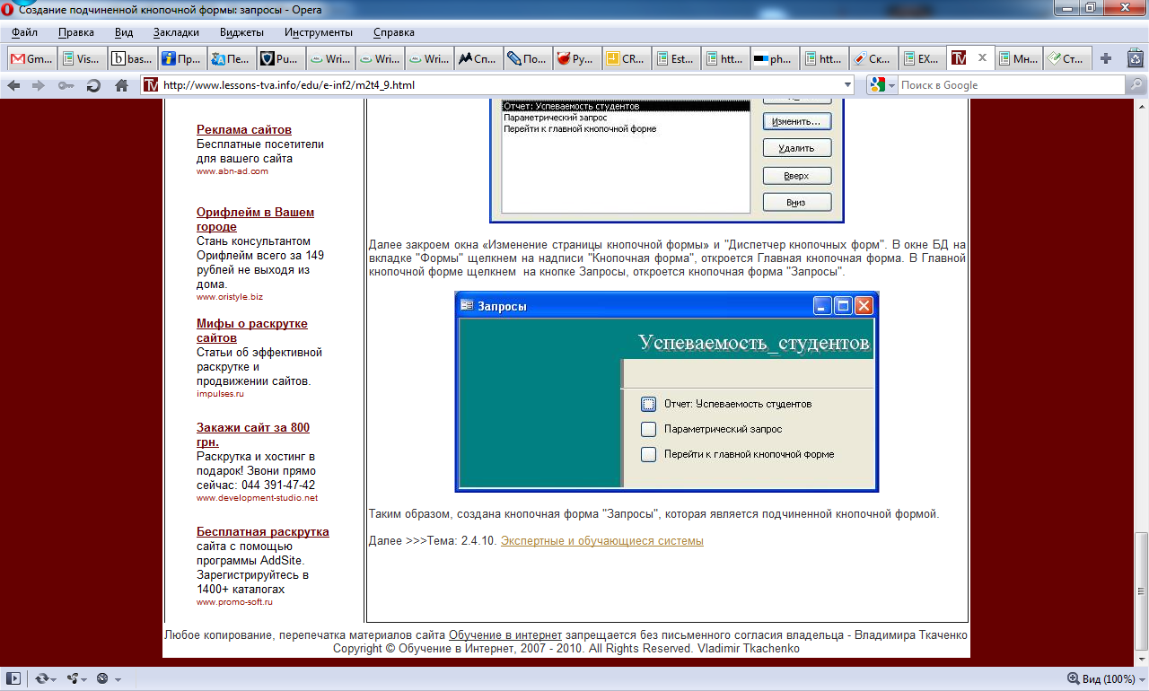The height and width of the screenshot is (691, 1149).
Task: Switch to the Пр... tab
Action: click(x=180, y=58)
